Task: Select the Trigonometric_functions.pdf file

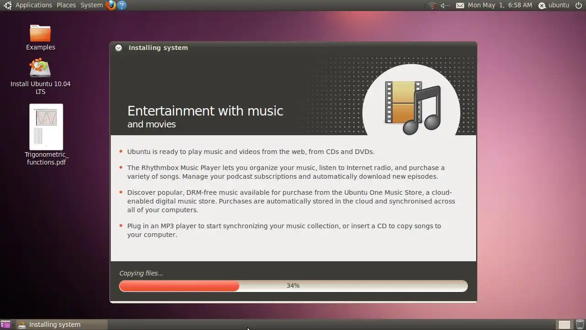Action: pyautogui.click(x=46, y=135)
